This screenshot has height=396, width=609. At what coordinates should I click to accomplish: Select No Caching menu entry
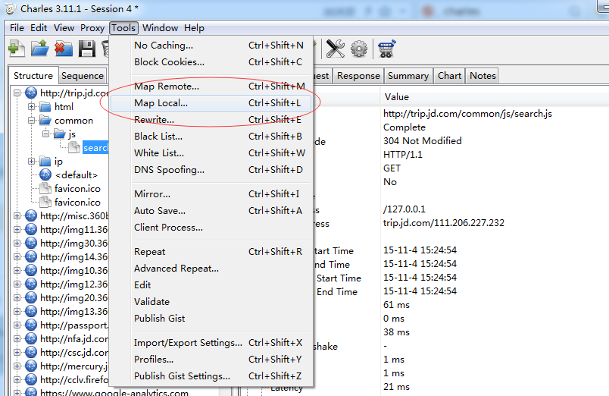(211, 45)
